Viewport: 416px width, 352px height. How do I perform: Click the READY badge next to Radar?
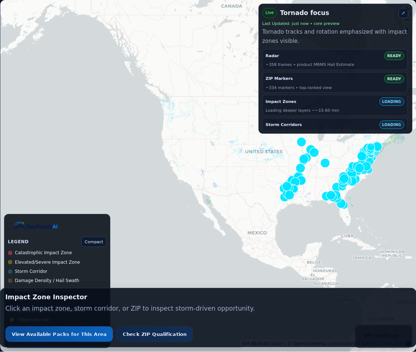coord(394,56)
